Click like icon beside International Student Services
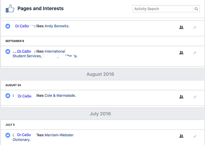 coord(8,51)
